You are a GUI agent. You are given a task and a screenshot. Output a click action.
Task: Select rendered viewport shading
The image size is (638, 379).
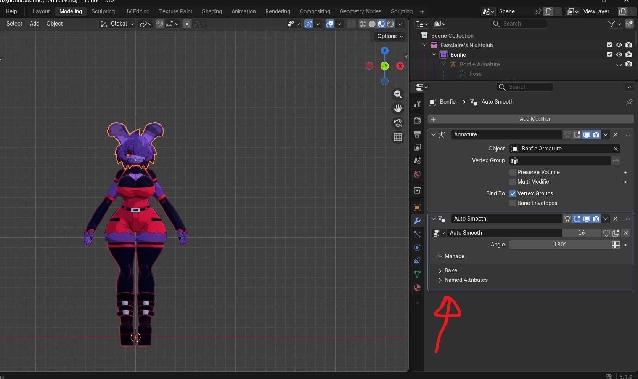tap(391, 24)
